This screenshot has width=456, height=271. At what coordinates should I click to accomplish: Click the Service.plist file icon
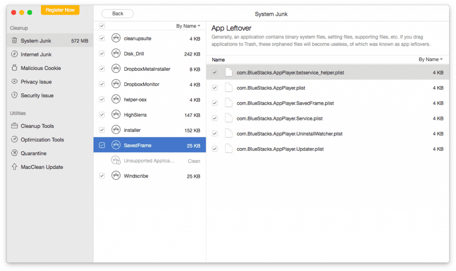coord(229,118)
